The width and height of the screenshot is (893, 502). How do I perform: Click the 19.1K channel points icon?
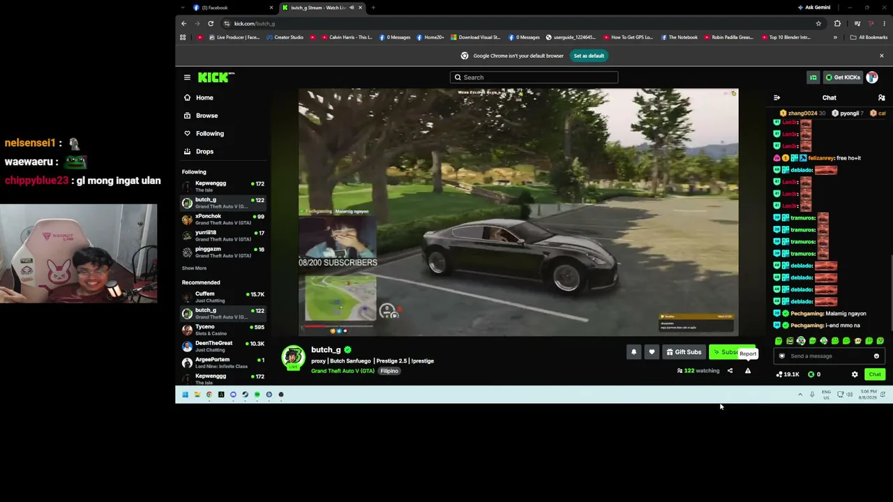tap(779, 374)
